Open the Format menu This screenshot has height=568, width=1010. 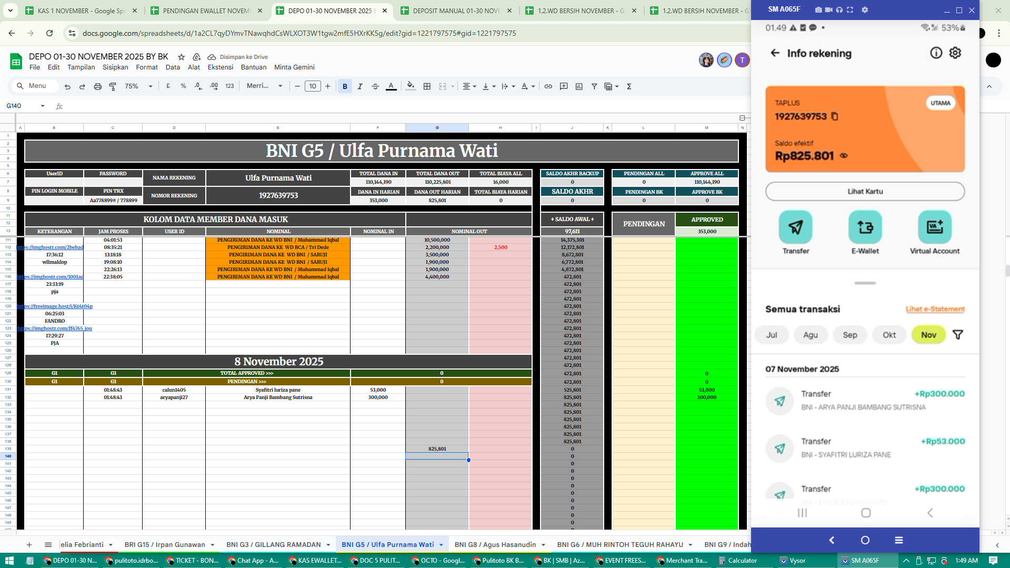pos(147,67)
